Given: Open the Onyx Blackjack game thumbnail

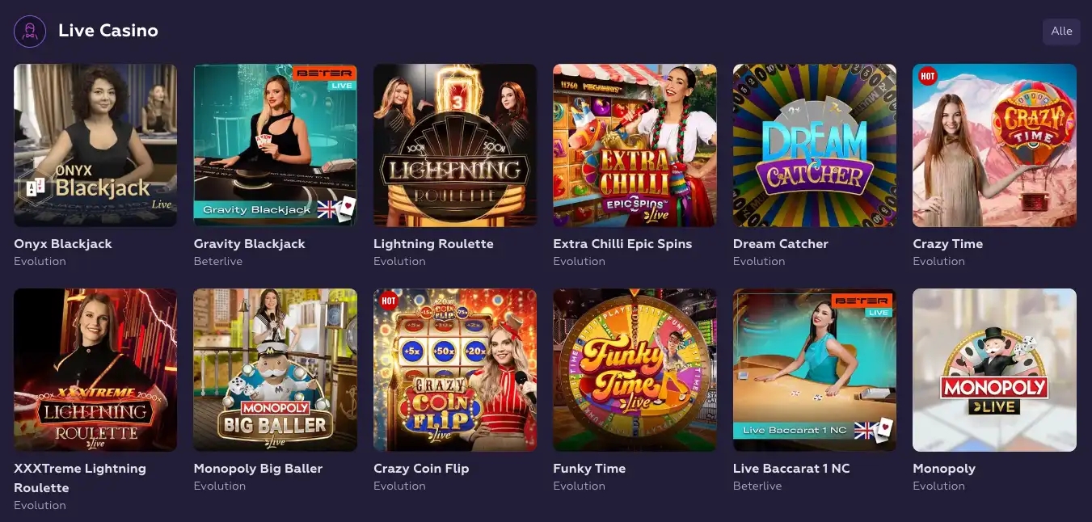Looking at the screenshot, I should (95, 145).
